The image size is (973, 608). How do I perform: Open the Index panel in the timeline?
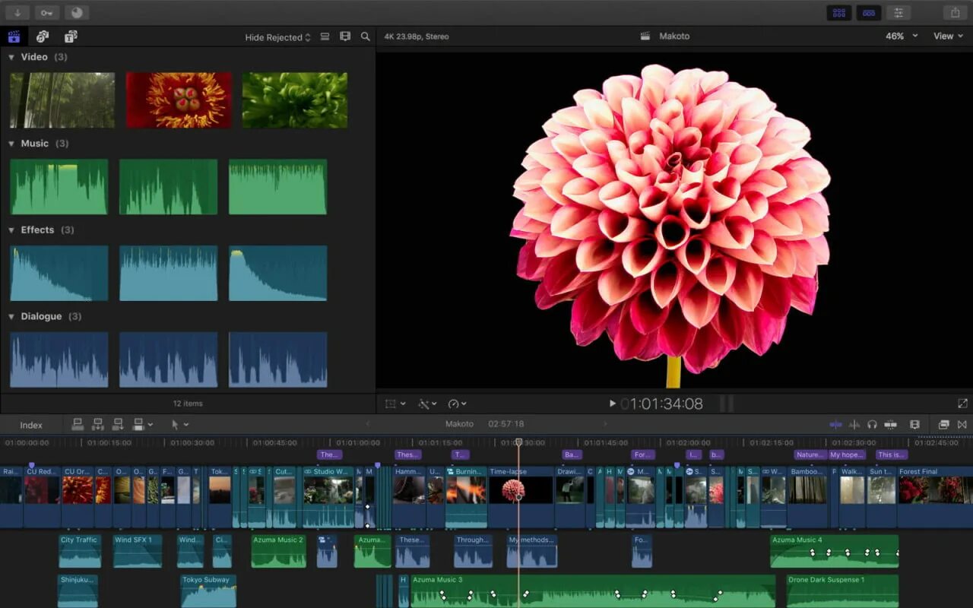[30, 424]
